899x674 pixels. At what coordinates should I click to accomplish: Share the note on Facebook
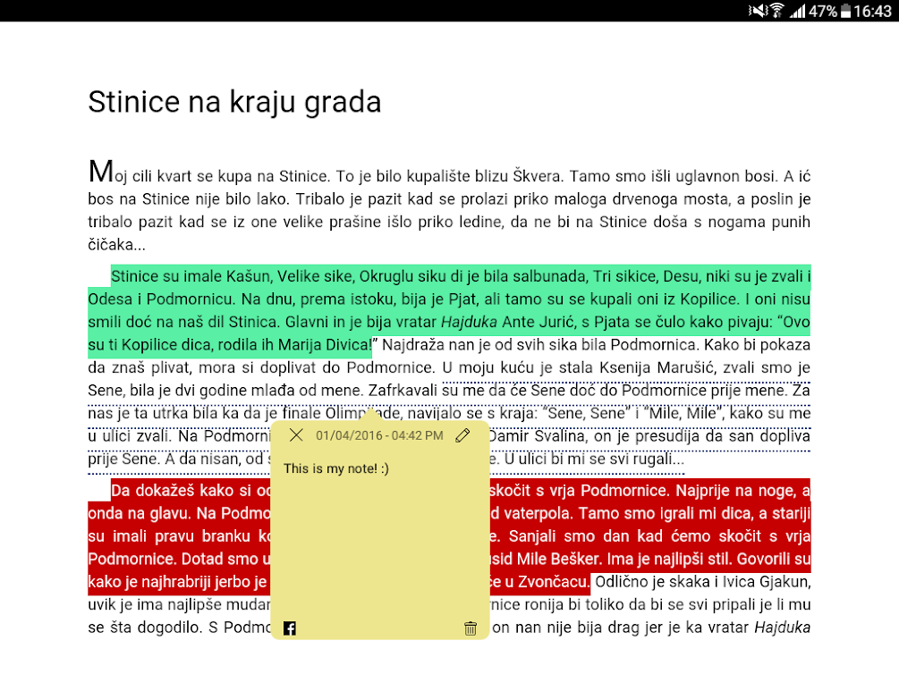point(290,628)
